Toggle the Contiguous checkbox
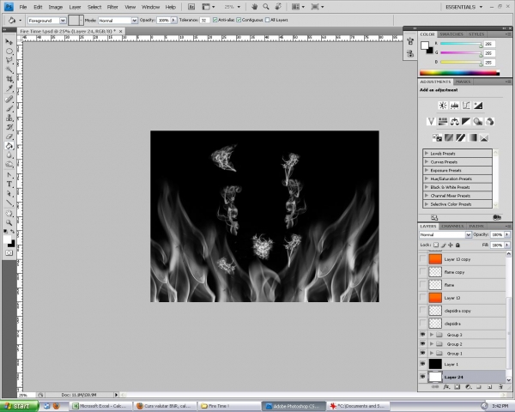515x412 pixels. click(239, 20)
